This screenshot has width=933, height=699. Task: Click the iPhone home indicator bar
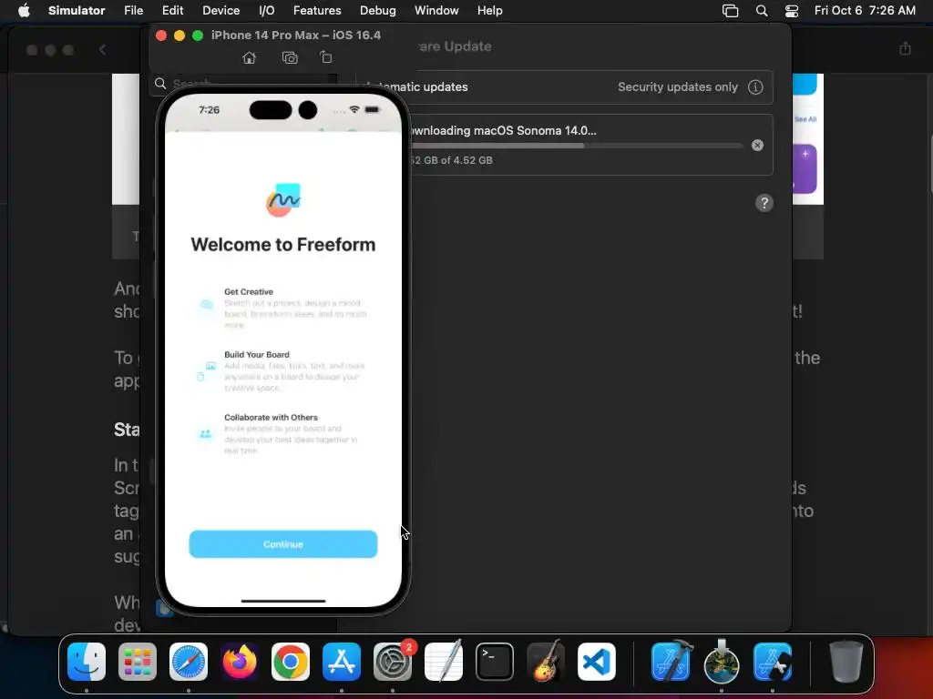tap(283, 601)
